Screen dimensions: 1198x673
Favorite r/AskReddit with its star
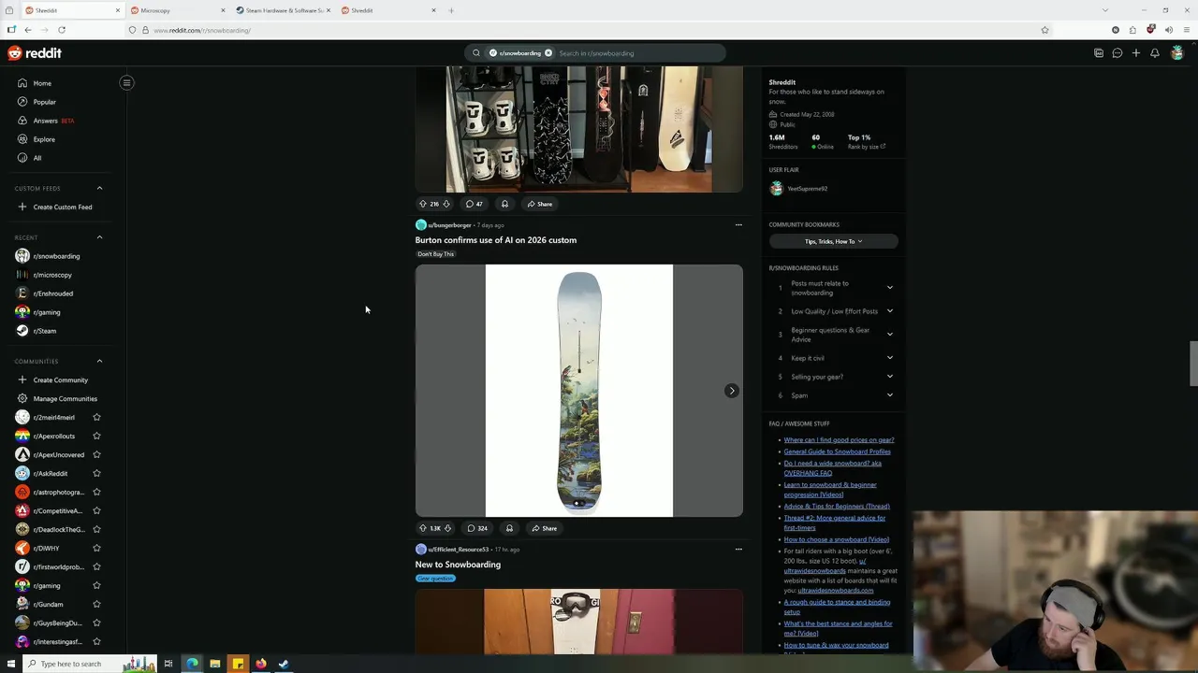point(96,473)
